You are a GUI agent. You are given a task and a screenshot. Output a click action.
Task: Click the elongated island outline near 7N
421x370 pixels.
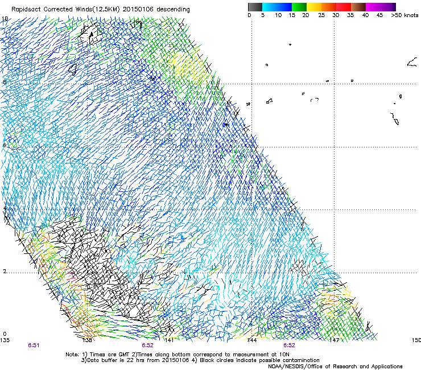(x=395, y=118)
